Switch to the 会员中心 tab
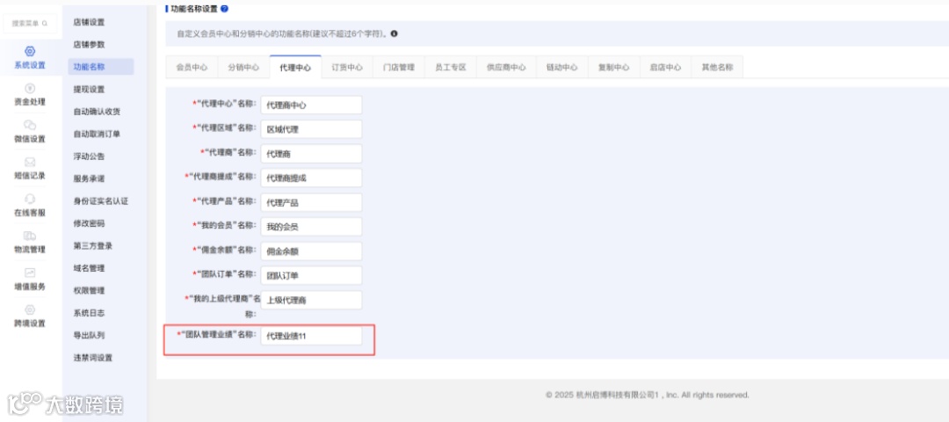949x422 pixels. coord(192,67)
